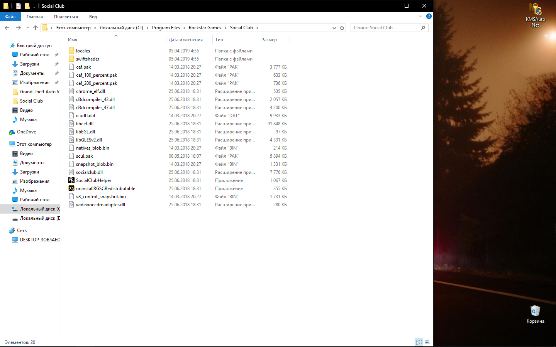This screenshot has width=556, height=347.
Task: Sort files by Дата изменения column
Action: tap(186, 40)
